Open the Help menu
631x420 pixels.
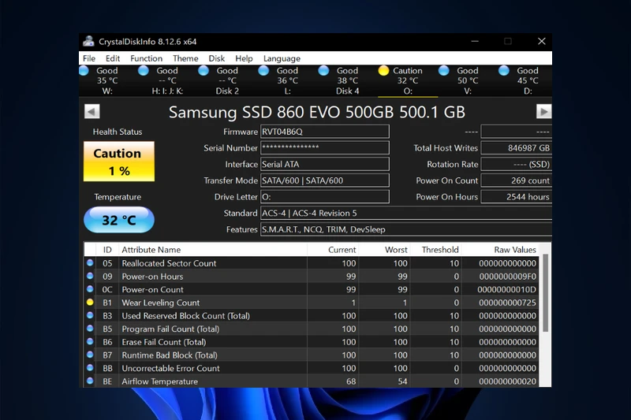[244, 58]
